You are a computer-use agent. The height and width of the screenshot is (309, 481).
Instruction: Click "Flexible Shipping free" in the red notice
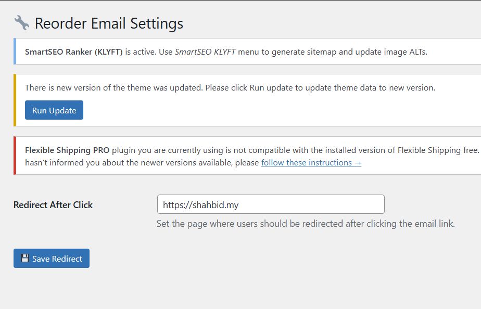(x=438, y=150)
